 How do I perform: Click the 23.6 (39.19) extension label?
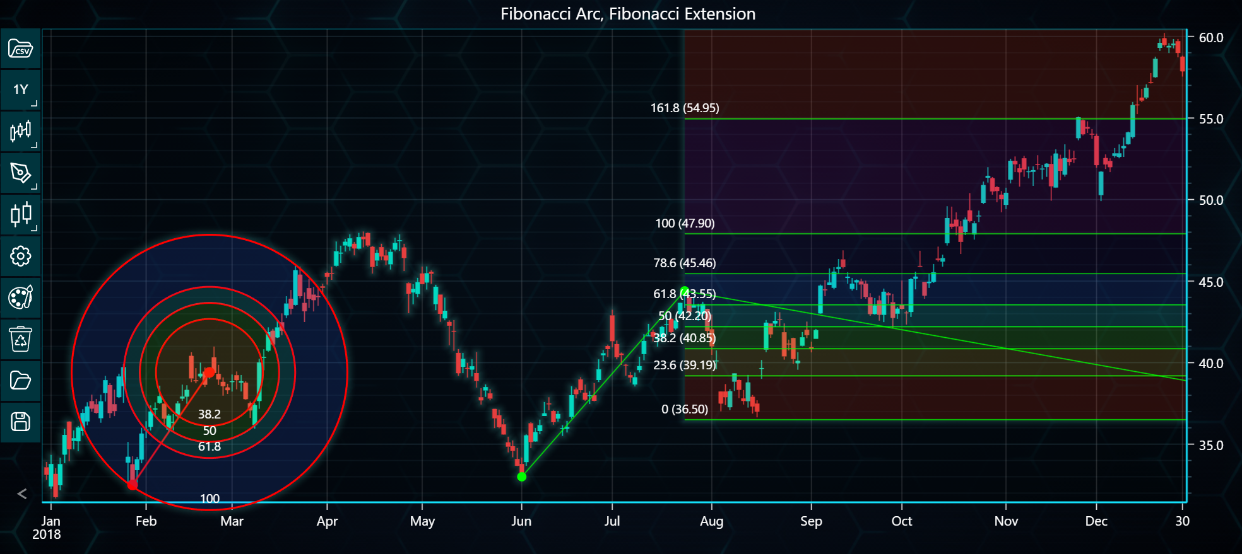(685, 365)
